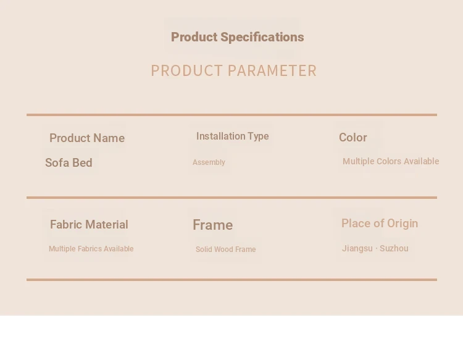Click the Color label
This screenshot has height=344, width=463.
[352, 138]
